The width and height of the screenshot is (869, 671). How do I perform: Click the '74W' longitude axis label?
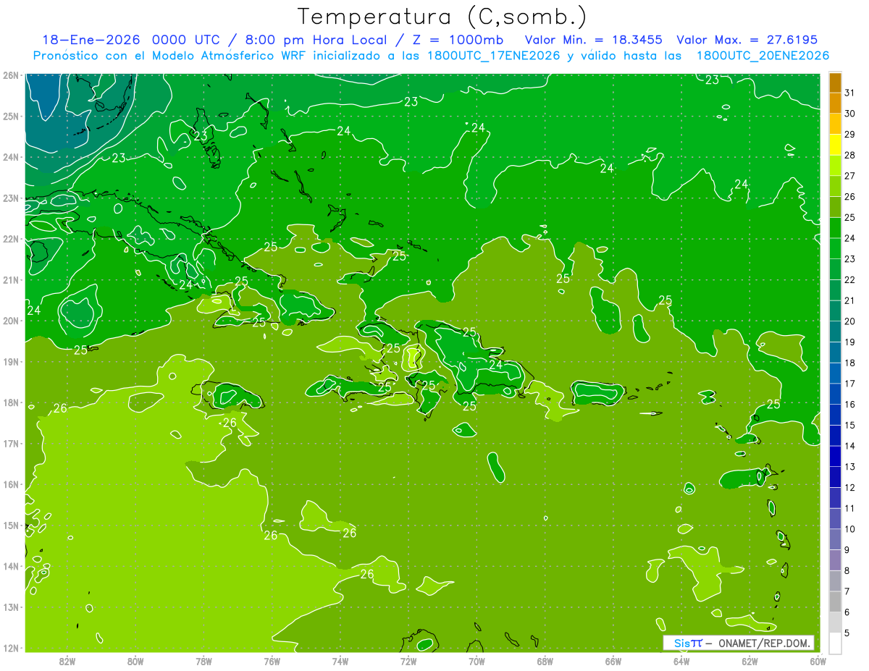point(340,661)
